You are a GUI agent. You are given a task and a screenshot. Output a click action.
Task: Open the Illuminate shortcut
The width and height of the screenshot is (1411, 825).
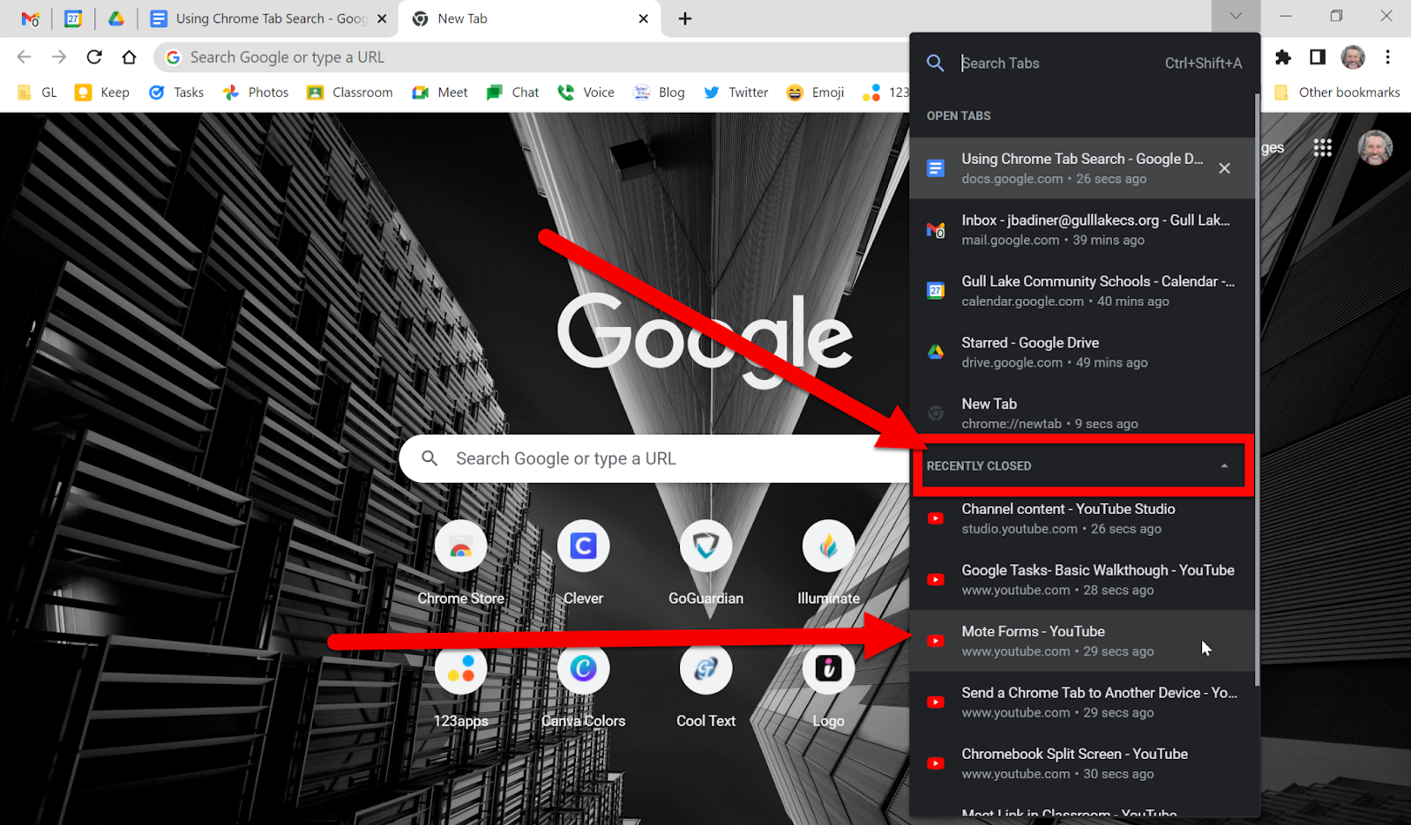point(828,562)
